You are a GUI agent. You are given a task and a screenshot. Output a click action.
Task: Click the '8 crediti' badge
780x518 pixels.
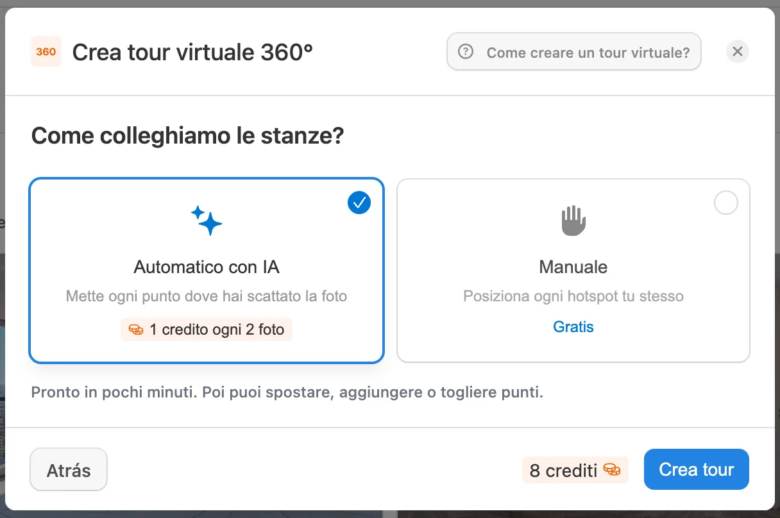575,470
